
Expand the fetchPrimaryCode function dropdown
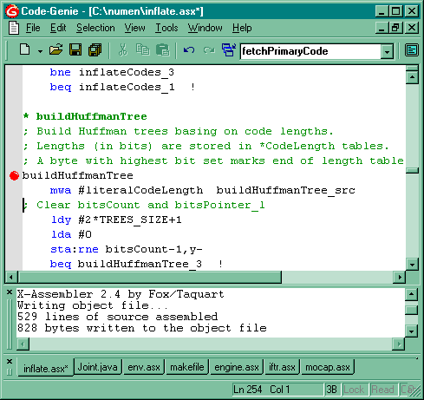387,52
